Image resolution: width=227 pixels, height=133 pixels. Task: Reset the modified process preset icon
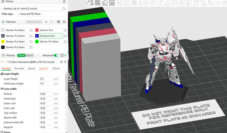point(2,62)
